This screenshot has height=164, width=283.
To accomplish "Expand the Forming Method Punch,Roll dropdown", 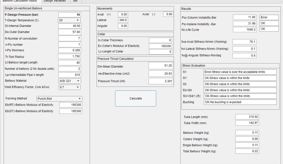I will (59, 99).
